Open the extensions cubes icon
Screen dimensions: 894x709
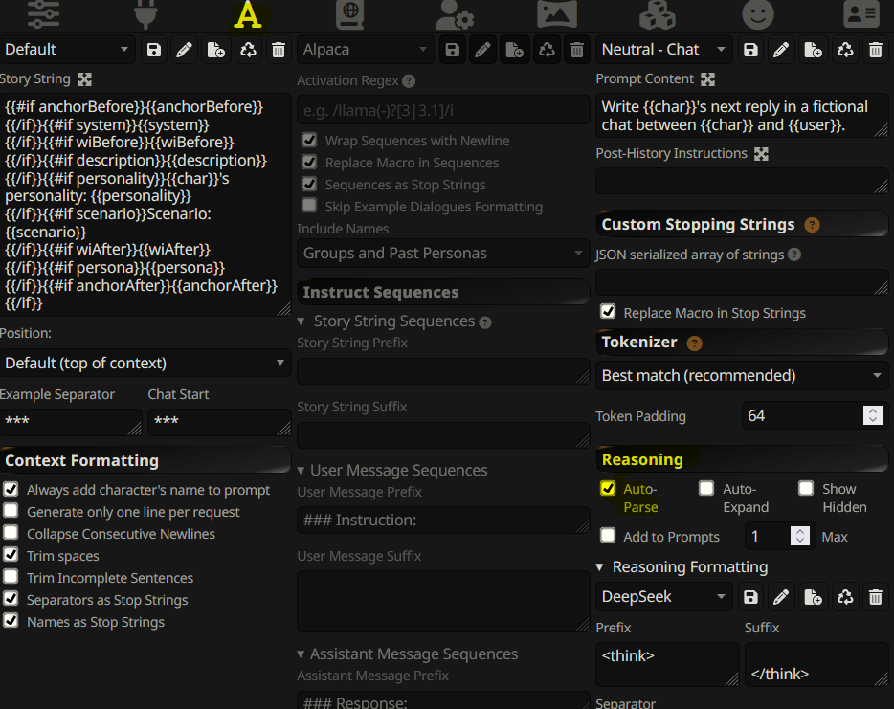(x=657, y=13)
